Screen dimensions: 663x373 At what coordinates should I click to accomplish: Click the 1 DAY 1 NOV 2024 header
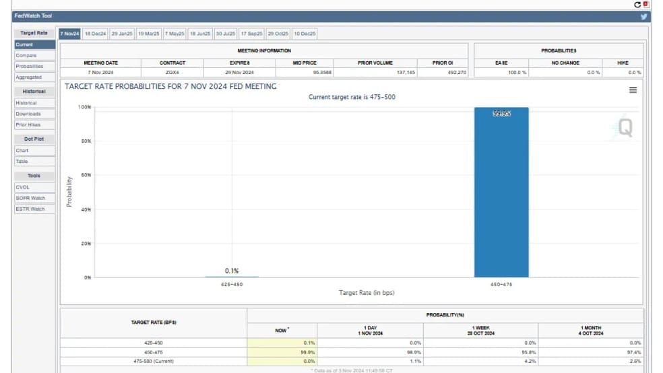(370, 331)
